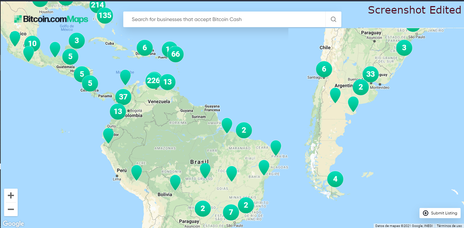Select the 6 cluster over Dominican Republic
The width and height of the screenshot is (464, 228).
click(145, 47)
